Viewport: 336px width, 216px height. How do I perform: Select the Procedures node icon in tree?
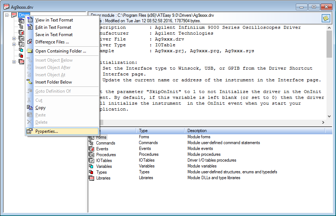coord(21,38)
